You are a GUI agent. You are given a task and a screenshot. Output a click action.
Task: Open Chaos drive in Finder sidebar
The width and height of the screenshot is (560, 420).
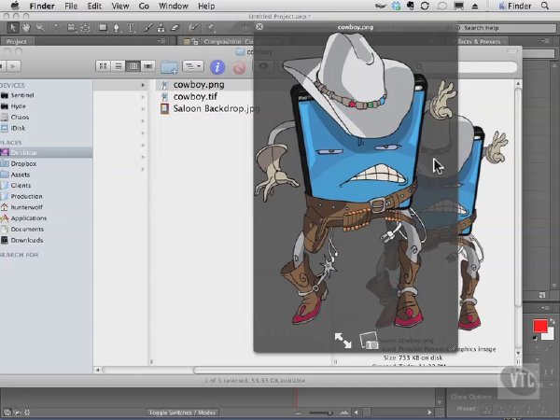20,118
